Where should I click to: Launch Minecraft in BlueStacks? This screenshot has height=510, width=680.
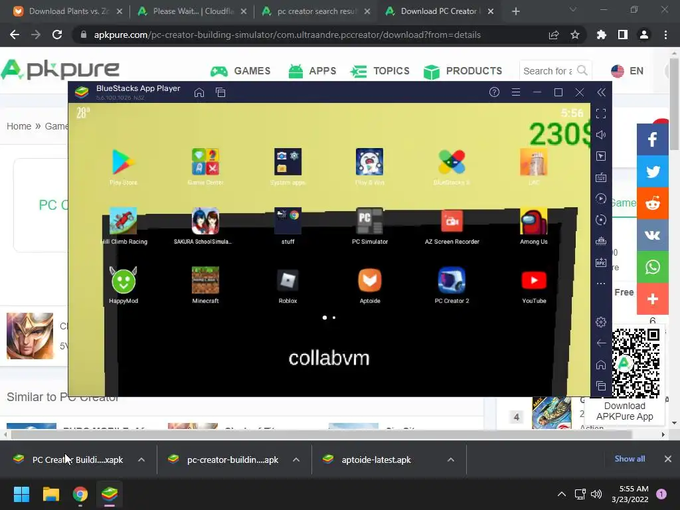[x=206, y=280]
